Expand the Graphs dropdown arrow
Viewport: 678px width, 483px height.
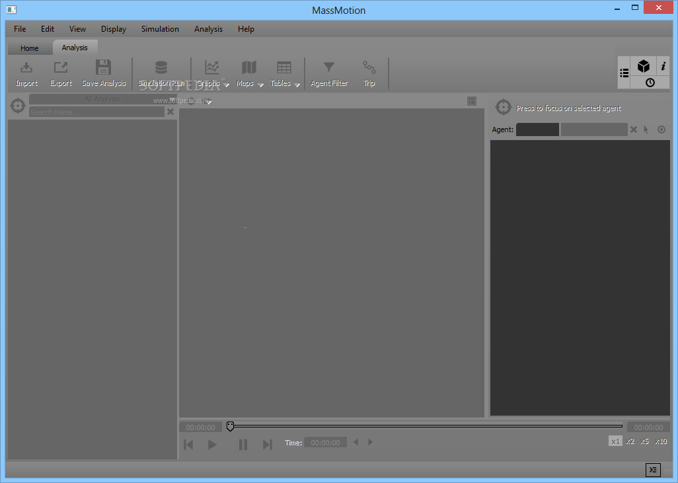[226, 85]
